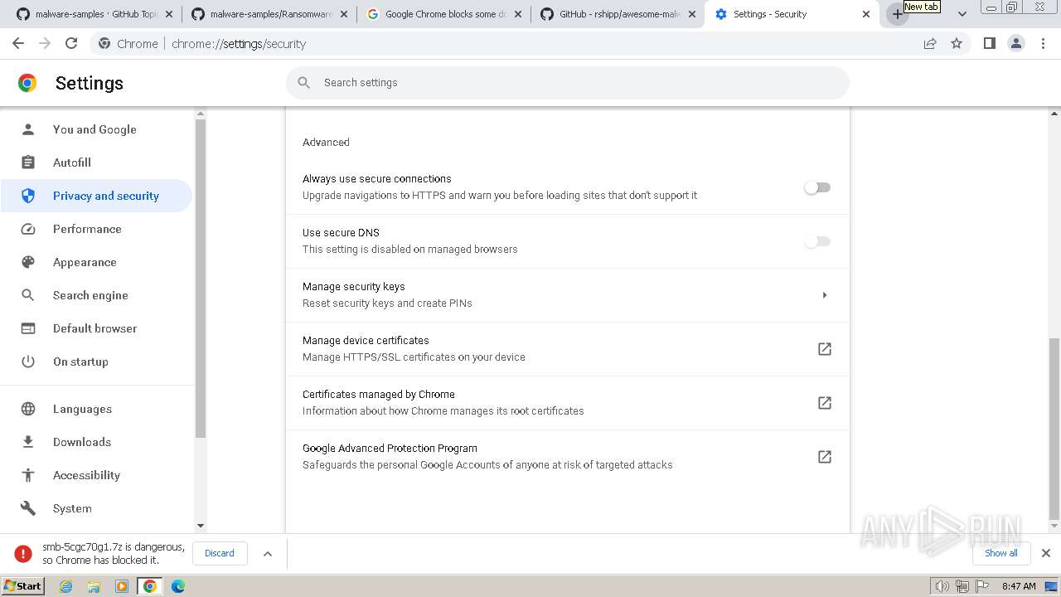Open Manage device certificates external link
Screen dimensions: 1061x597
coord(825,349)
